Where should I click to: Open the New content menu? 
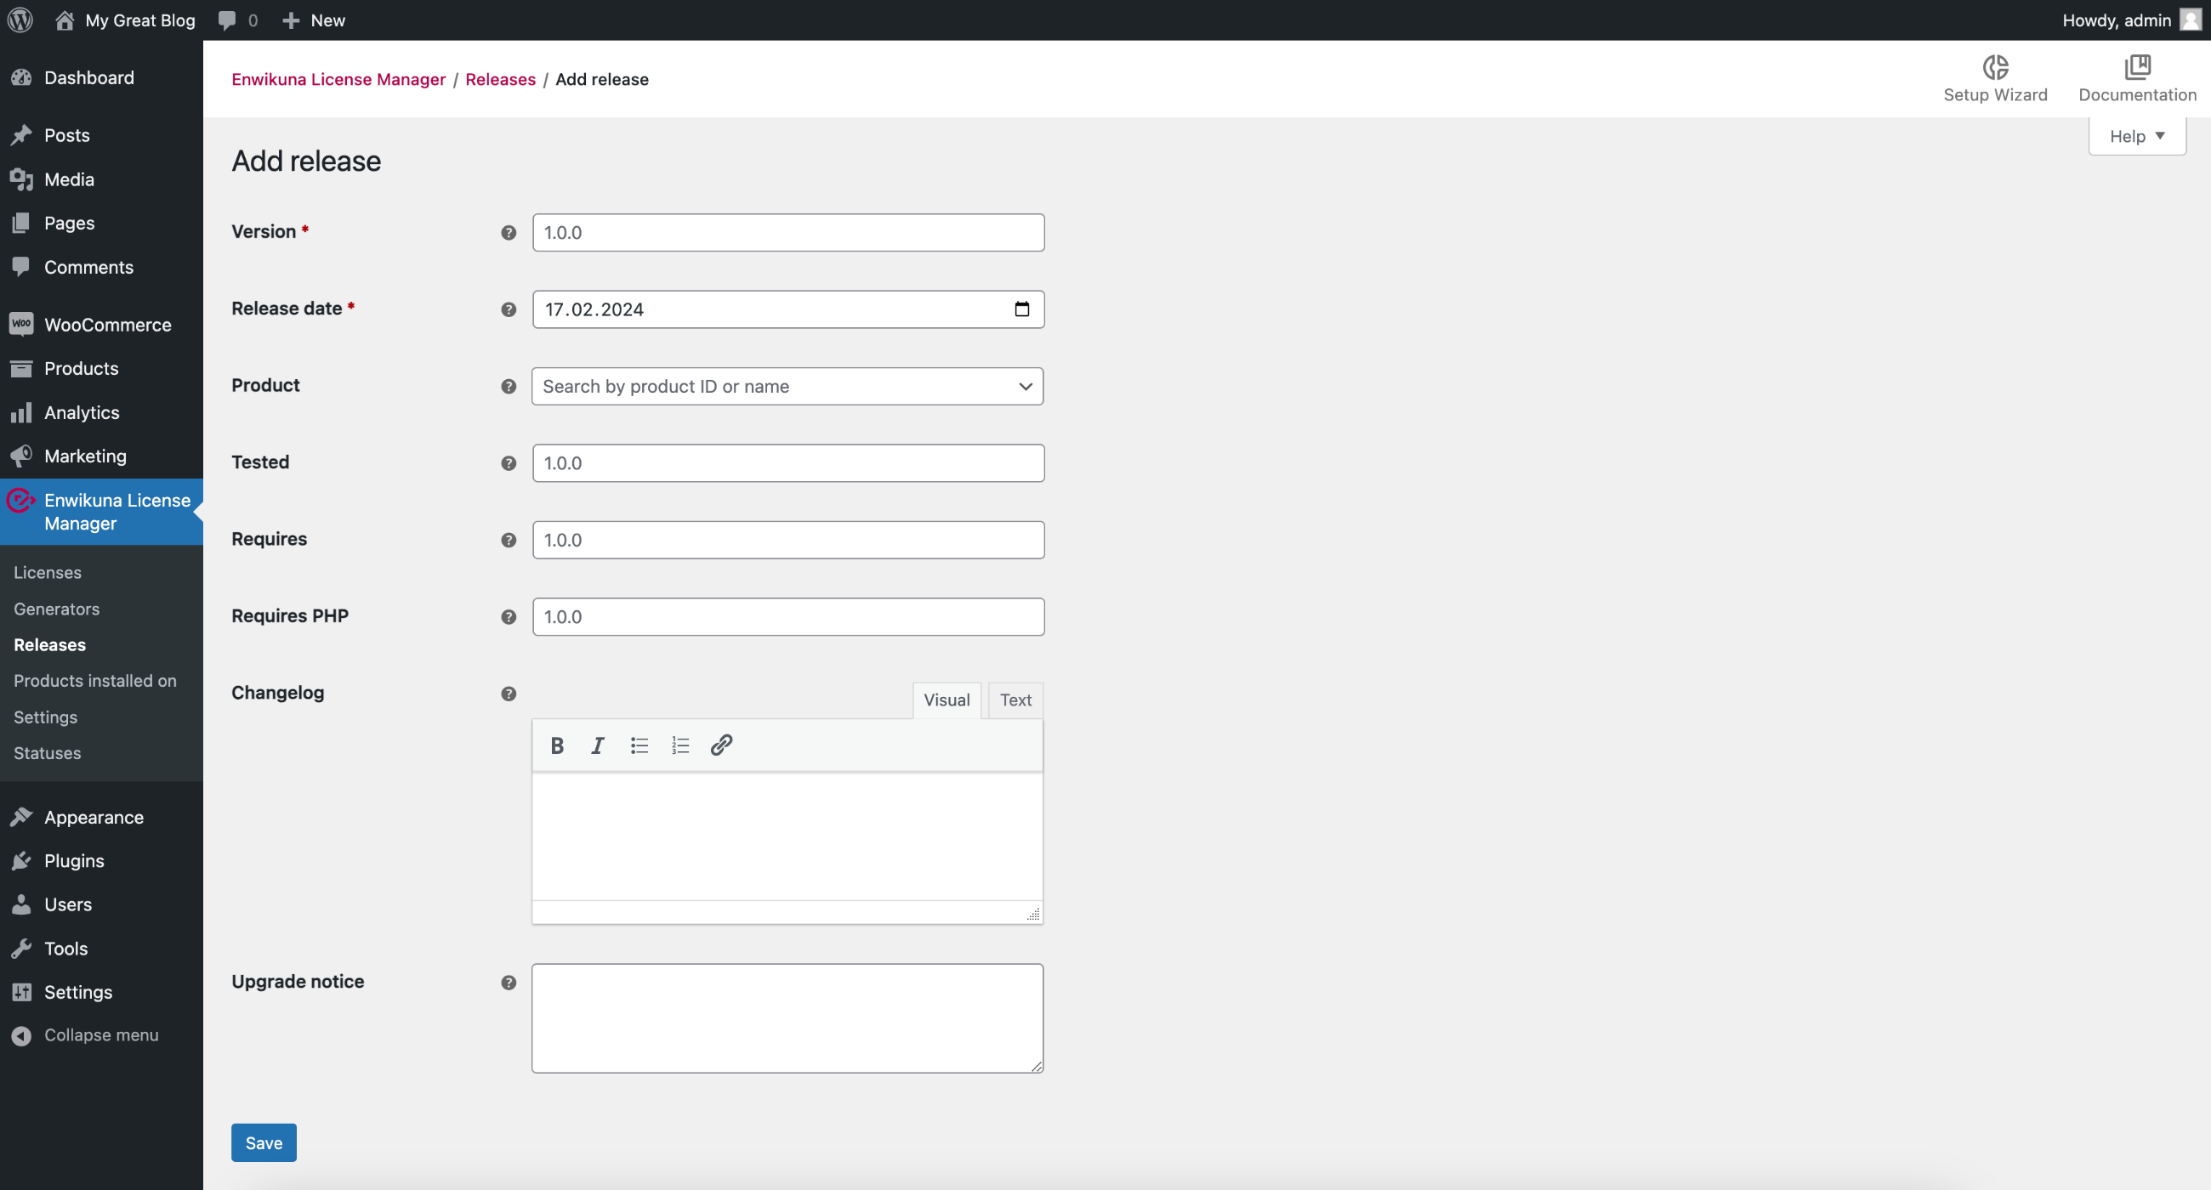coord(313,20)
